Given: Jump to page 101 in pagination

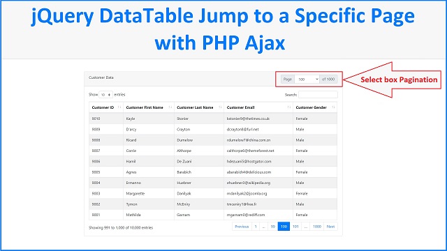Looking at the screenshot, I should tap(295, 227).
